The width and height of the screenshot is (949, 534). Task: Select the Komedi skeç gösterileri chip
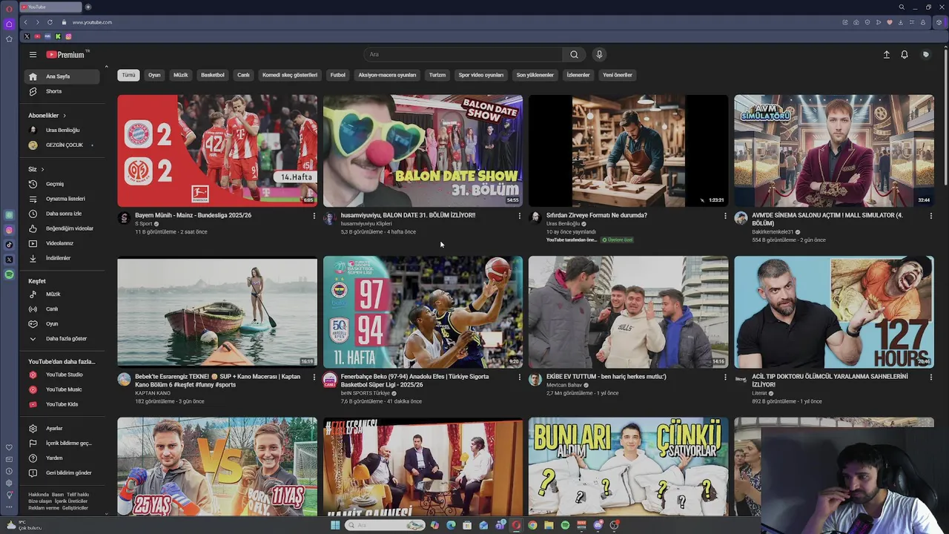point(290,75)
